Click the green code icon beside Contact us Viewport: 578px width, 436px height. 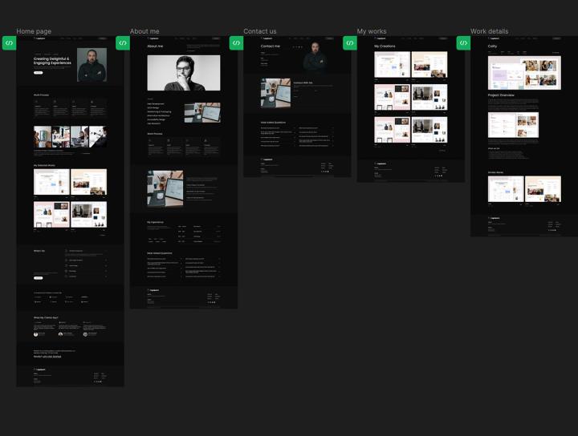click(236, 43)
